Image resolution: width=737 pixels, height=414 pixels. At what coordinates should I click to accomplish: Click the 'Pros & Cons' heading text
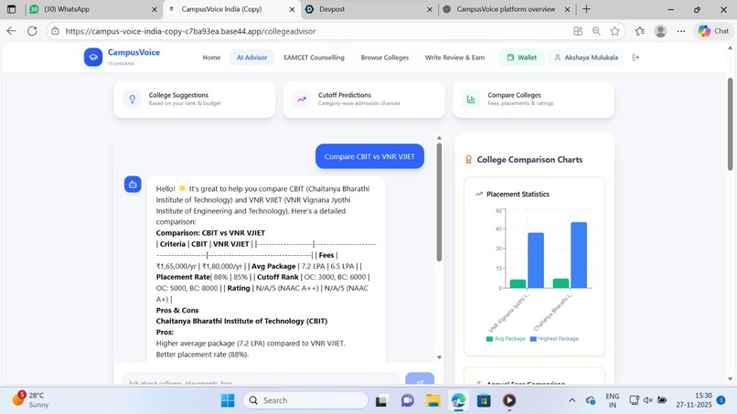(x=177, y=310)
